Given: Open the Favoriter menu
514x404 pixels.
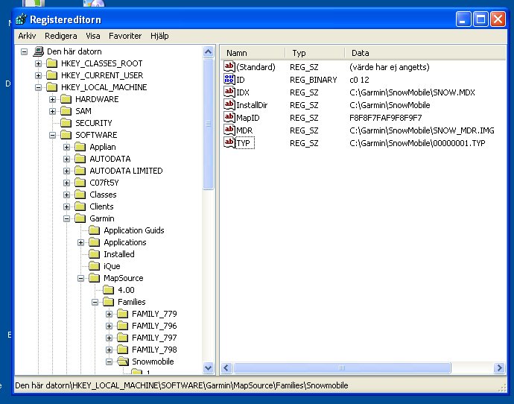Looking at the screenshot, I should [x=125, y=36].
